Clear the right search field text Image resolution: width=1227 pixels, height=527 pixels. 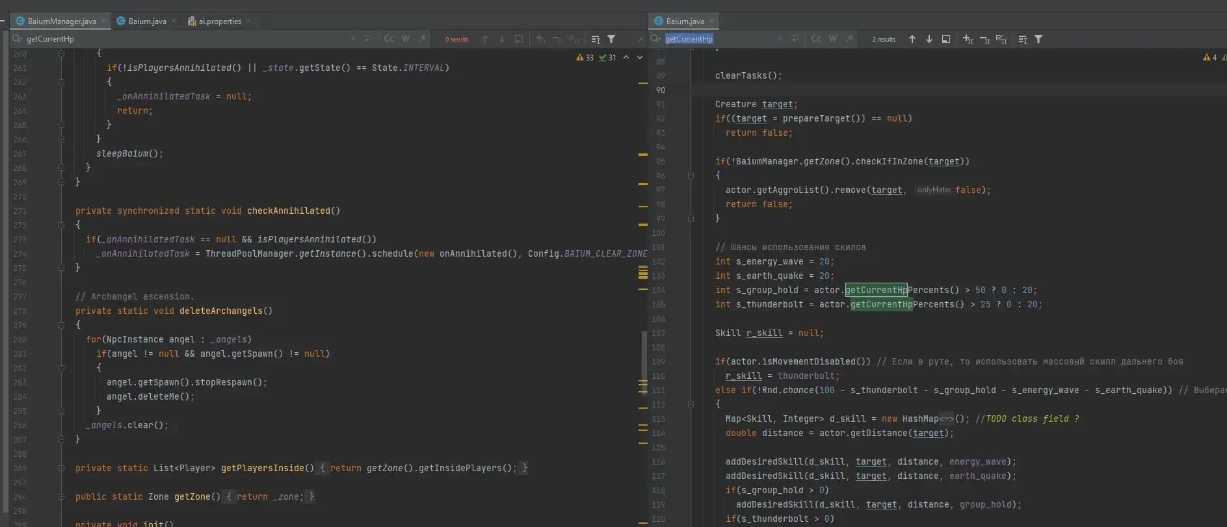(x=780, y=39)
